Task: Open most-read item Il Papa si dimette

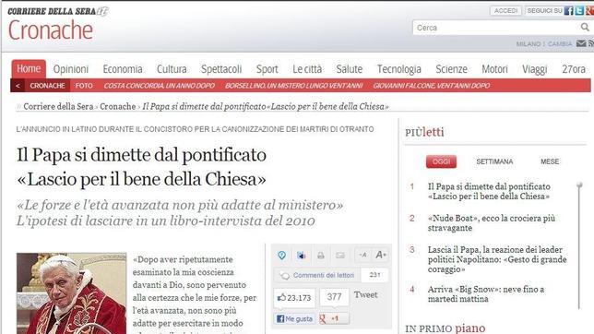Action: point(489,191)
